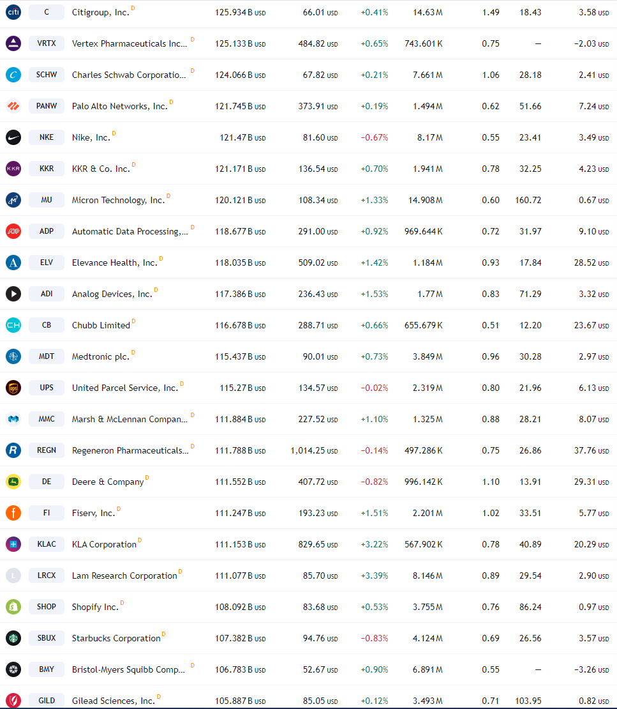Open the Fiserv, Inc. company link

coord(94,513)
